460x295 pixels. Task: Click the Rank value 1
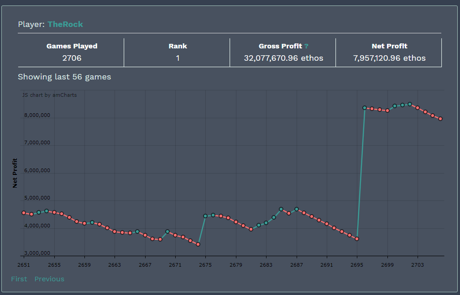tap(178, 58)
